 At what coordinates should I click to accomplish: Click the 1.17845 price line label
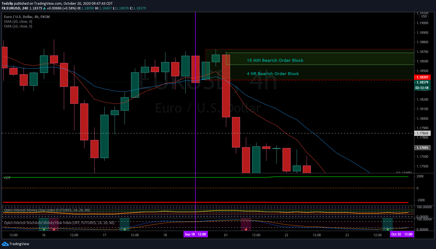tap(422, 133)
